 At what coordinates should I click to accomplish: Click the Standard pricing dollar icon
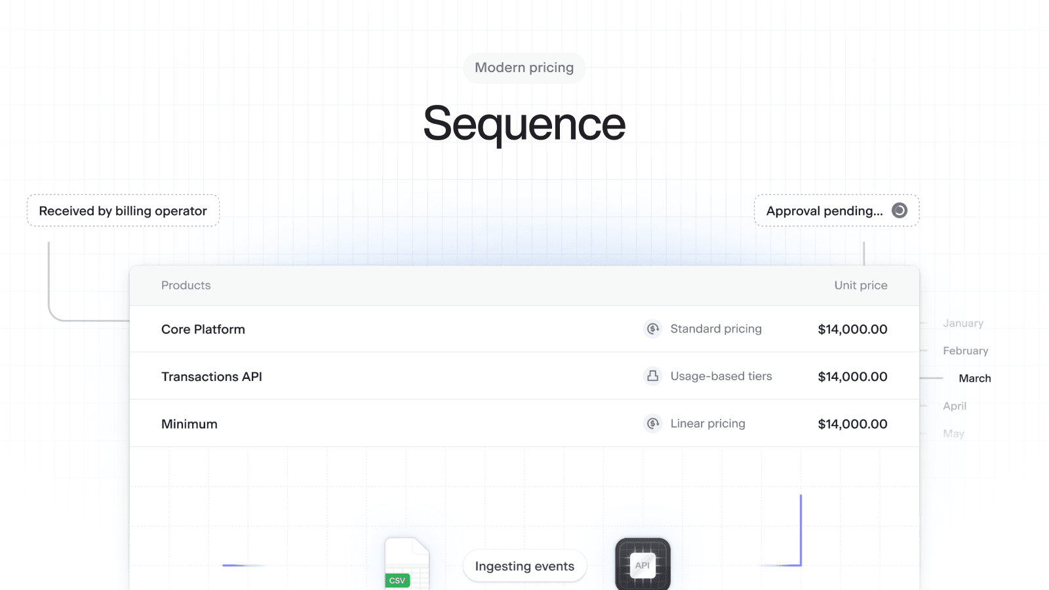tap(653, 329)
